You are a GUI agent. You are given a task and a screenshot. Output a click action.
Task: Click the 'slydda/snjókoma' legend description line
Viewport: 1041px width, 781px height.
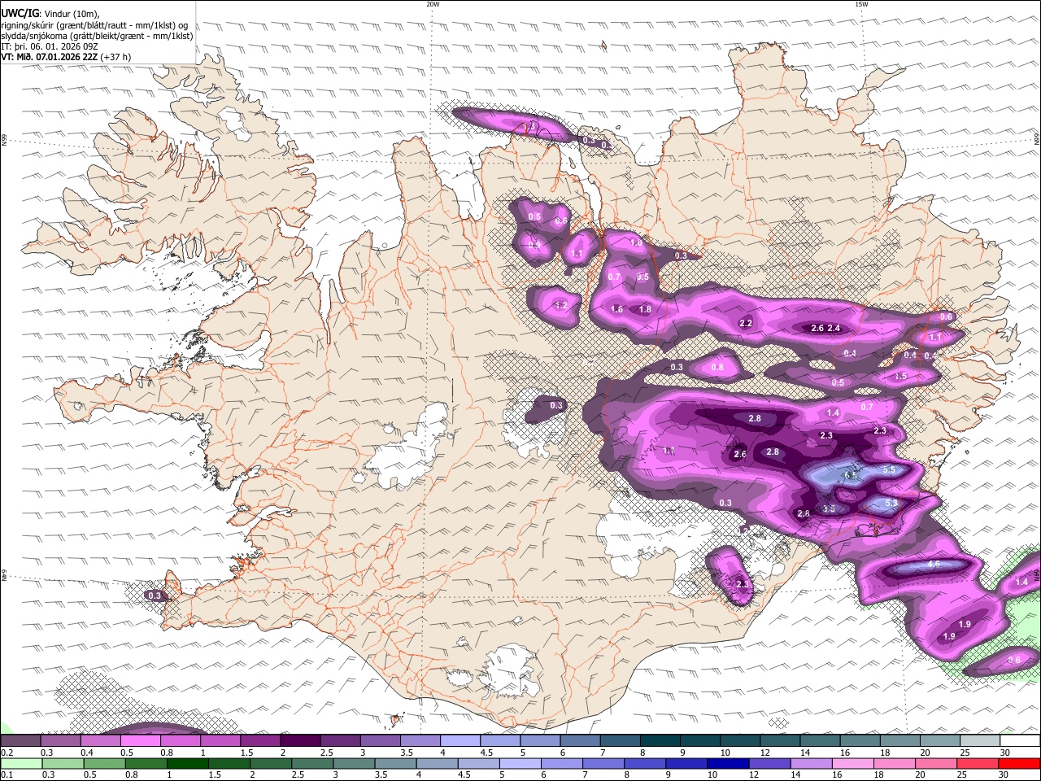97,36
